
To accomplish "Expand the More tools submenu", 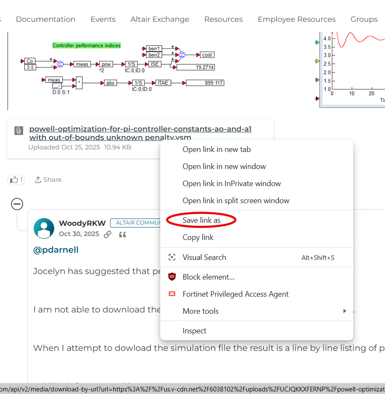I will pos(257,311).
